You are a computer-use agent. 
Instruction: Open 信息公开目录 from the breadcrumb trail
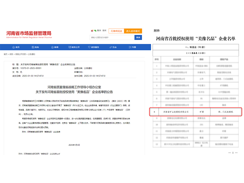[x=20, y=53]
